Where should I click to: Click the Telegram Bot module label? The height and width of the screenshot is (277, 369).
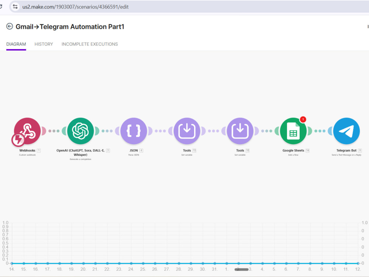[346, 150]
